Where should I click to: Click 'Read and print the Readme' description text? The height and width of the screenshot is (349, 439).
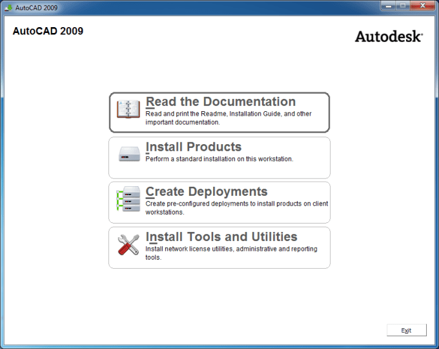pos(228,118)
